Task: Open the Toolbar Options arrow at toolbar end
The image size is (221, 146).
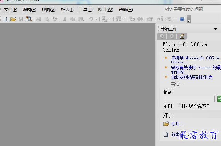Action: pyautogui.click(x=189, y=19)
